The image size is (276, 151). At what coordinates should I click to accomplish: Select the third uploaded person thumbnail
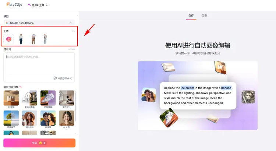(x=45, y=39)
